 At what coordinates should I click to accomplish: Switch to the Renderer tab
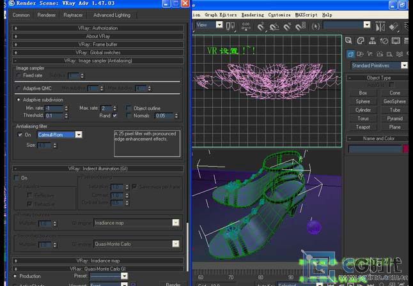click(47, 15)
